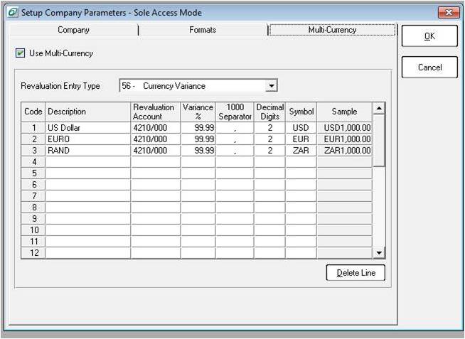
Task: Click the ZAR symbol cell
Action: pos(301,151)
